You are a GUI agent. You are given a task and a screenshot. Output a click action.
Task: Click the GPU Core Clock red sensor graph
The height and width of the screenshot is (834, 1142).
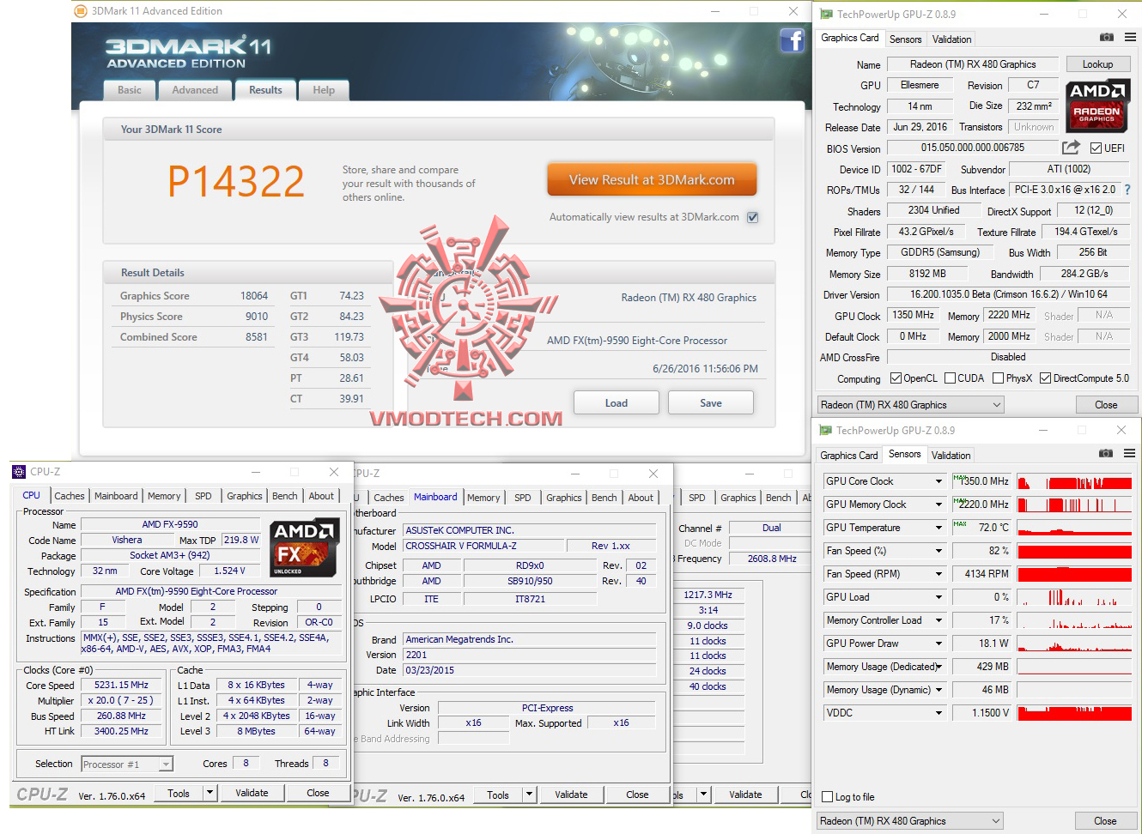pyautogui.click(x=1075, y=481)
